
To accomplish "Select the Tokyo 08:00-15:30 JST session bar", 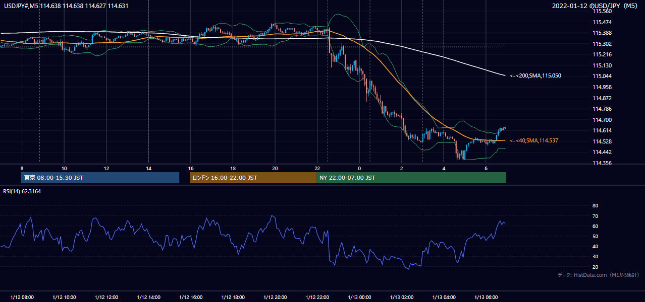I will coord(100,178).
